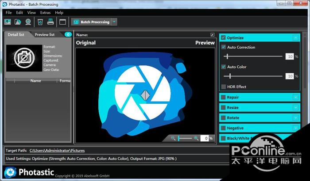Disable the Auto Correction checkbox
This screenshot has height=181, width=310.
click(x=223, y=47)
